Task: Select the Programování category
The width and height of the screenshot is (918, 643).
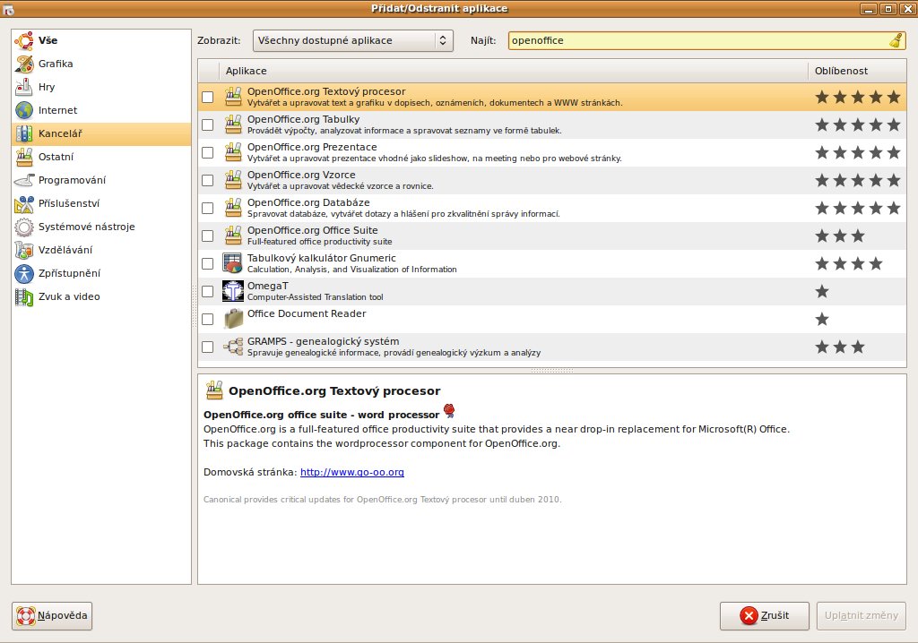Action: coord(101,180)
